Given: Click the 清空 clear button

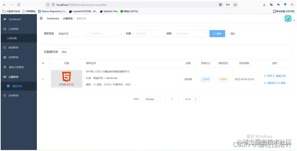Looking at the screenshot, I should [x=233, y=34].
